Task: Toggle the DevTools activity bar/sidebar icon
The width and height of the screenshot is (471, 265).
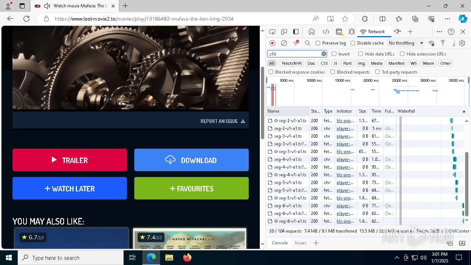Action: point(296,32)
